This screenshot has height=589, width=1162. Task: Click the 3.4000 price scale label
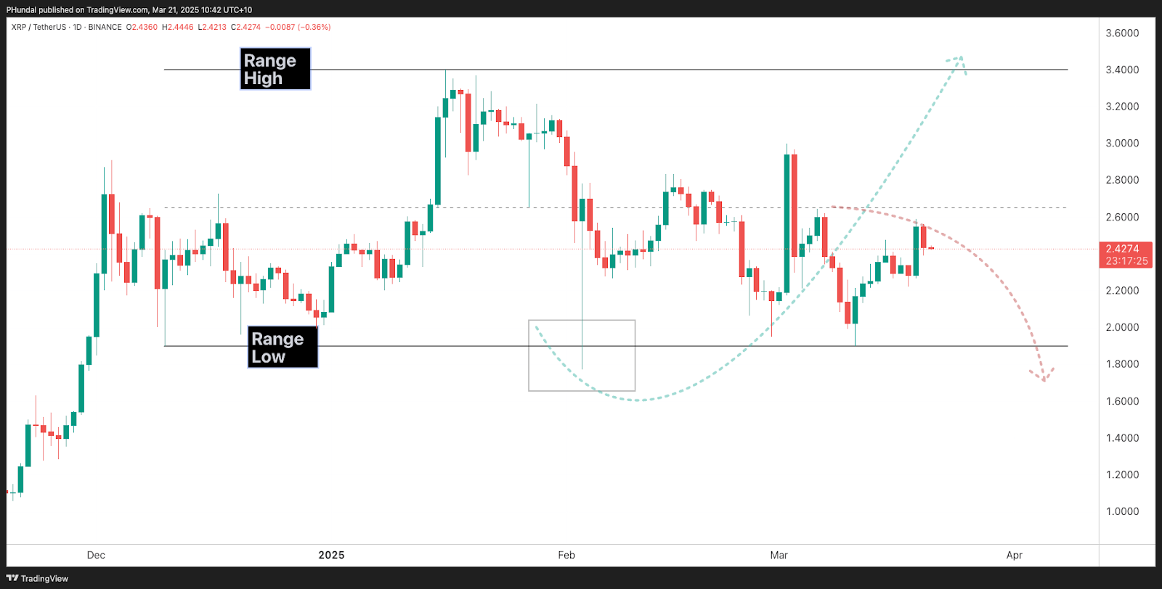1122,70
